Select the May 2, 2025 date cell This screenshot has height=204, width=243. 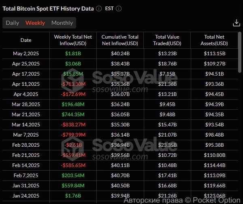click(26, 54)
